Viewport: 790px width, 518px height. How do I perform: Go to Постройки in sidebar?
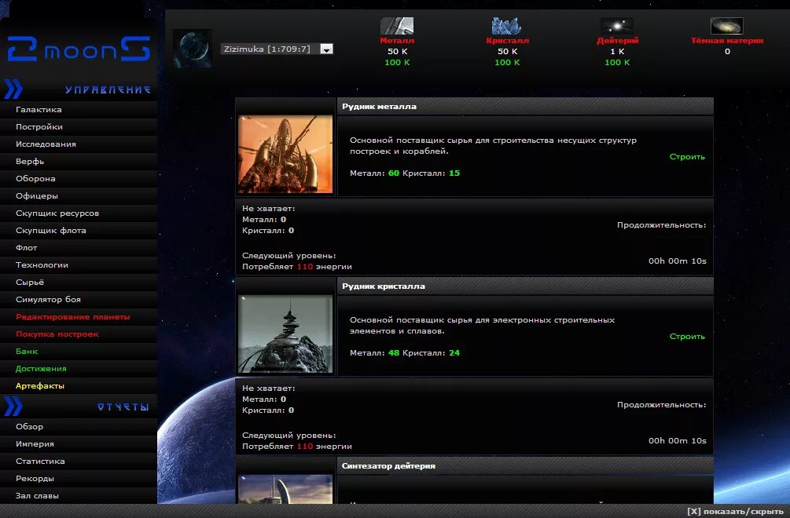coord(39,126)
